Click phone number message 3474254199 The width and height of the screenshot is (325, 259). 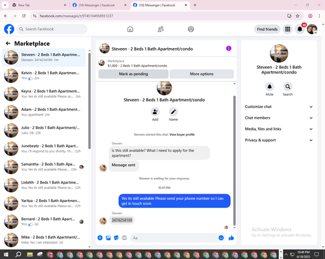point(122,220)
